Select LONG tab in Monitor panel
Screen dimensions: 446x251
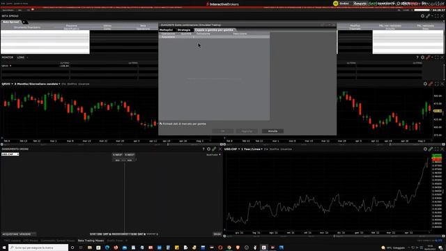[x=21, y=57]
